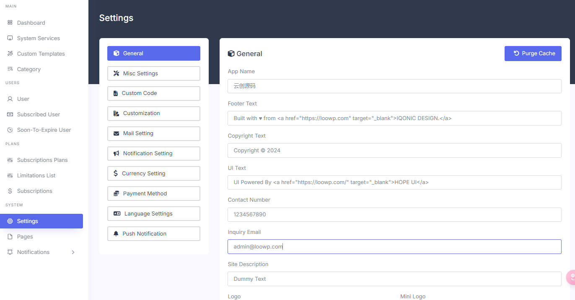The image size is (575, 300).
Task: Click the dollar icon beside Currency Setting
Action: tap(116, 173)
